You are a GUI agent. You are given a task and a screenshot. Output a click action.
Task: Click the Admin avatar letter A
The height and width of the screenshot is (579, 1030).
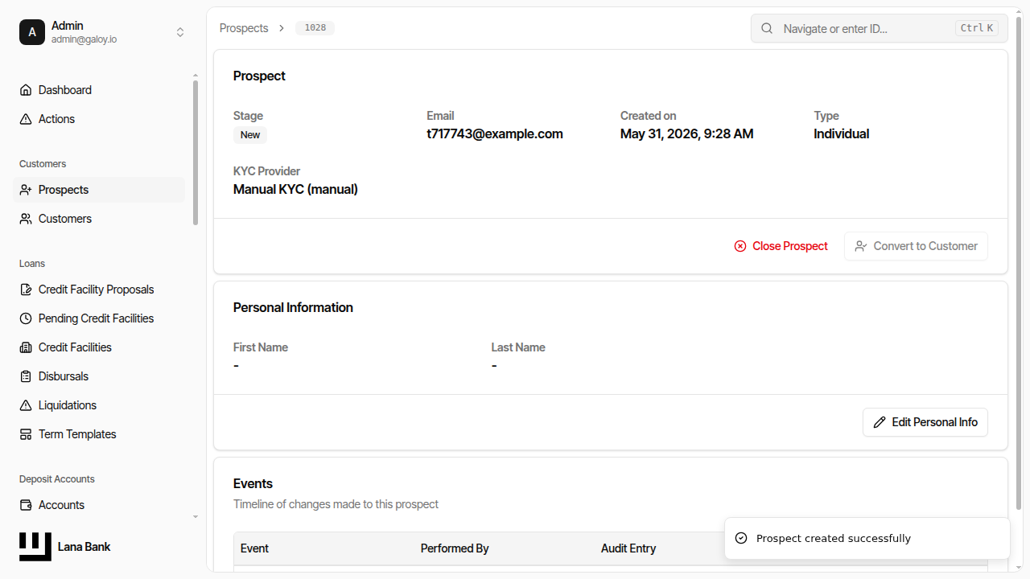pyautogui.click(x=32, y=32)
